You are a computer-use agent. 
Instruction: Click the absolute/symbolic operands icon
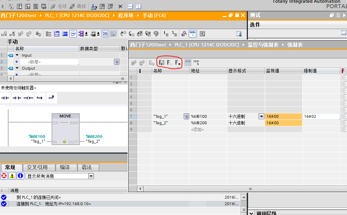click(81, 34)
